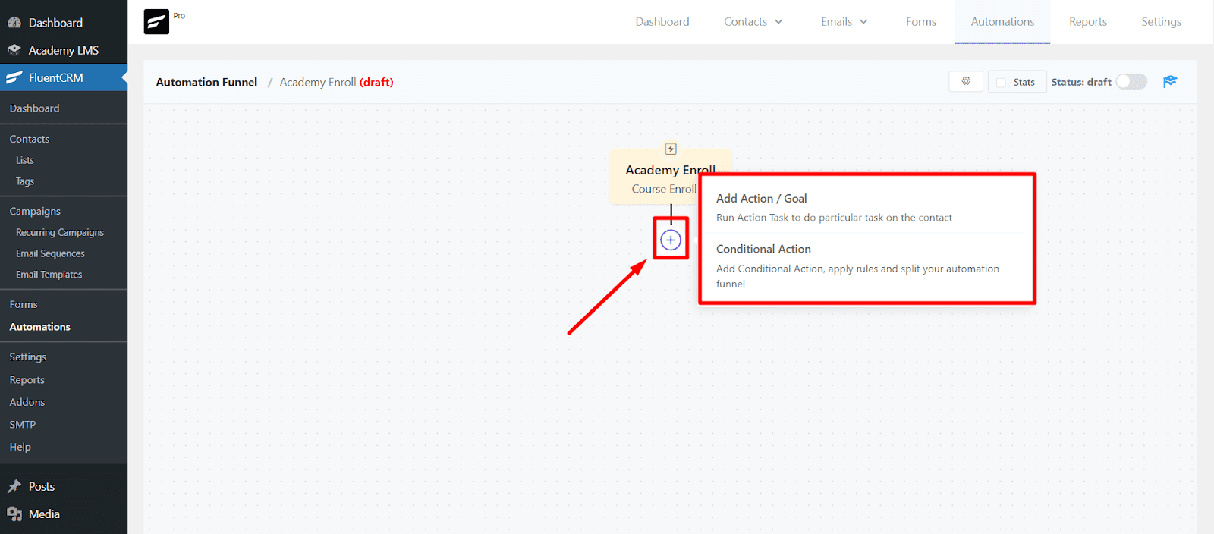Click the plus icon to add step

pyautogui.click(x=671, y=240)
